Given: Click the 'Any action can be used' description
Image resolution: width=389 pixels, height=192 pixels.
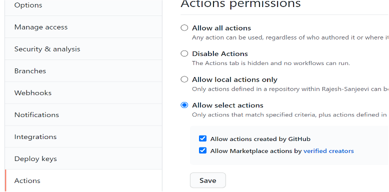Looking at the screenshot, I should coord(290,37).
